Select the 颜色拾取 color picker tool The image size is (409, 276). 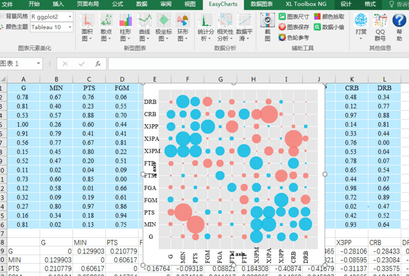click(x=329, y=17)
